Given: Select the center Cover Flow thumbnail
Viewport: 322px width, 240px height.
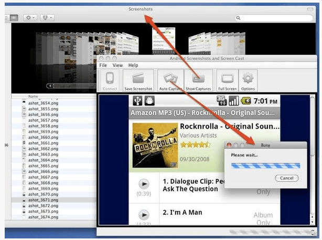Looking at the screenshot, I should 164,40.
